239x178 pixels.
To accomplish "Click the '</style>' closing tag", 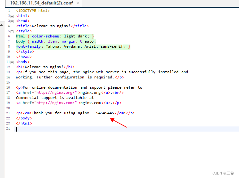I will (x=25, y=52).
